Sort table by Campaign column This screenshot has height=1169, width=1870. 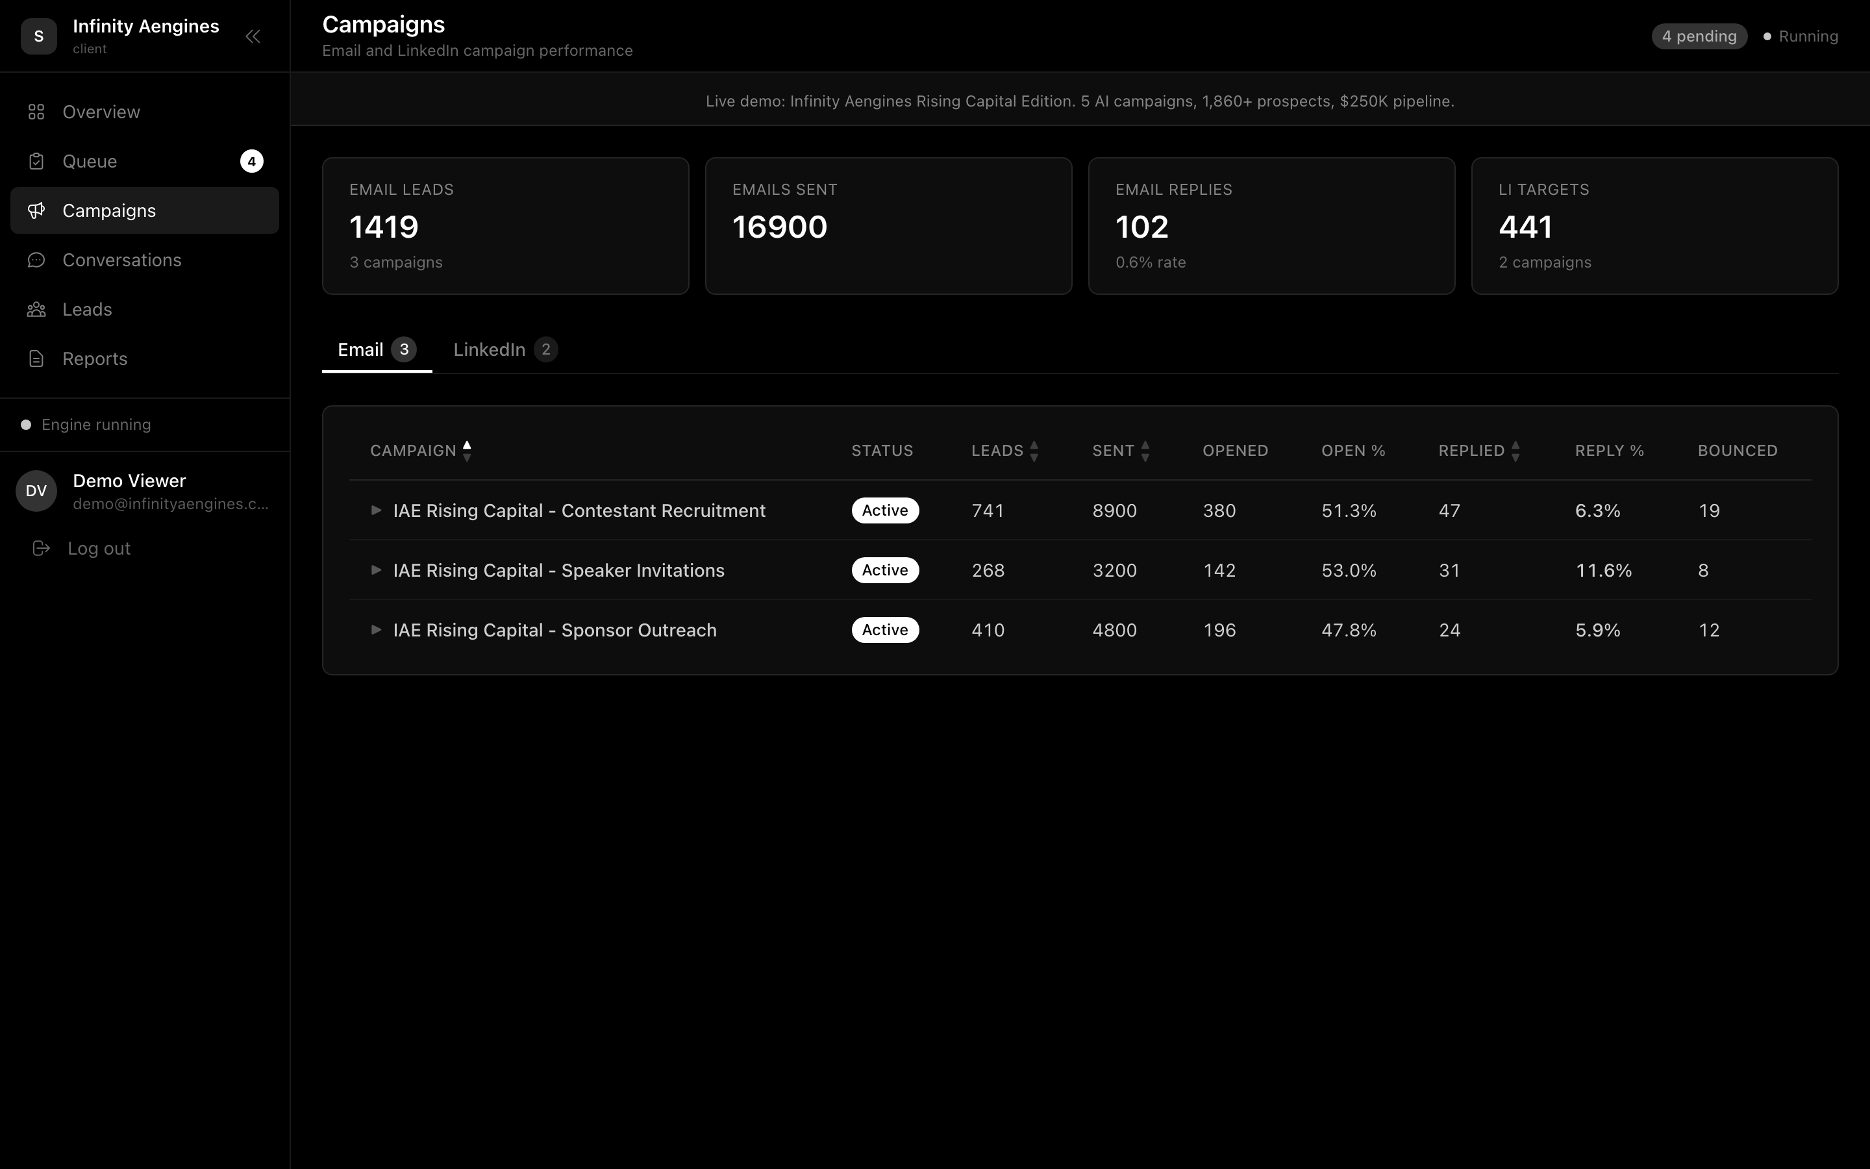click(x=467, y=451)
